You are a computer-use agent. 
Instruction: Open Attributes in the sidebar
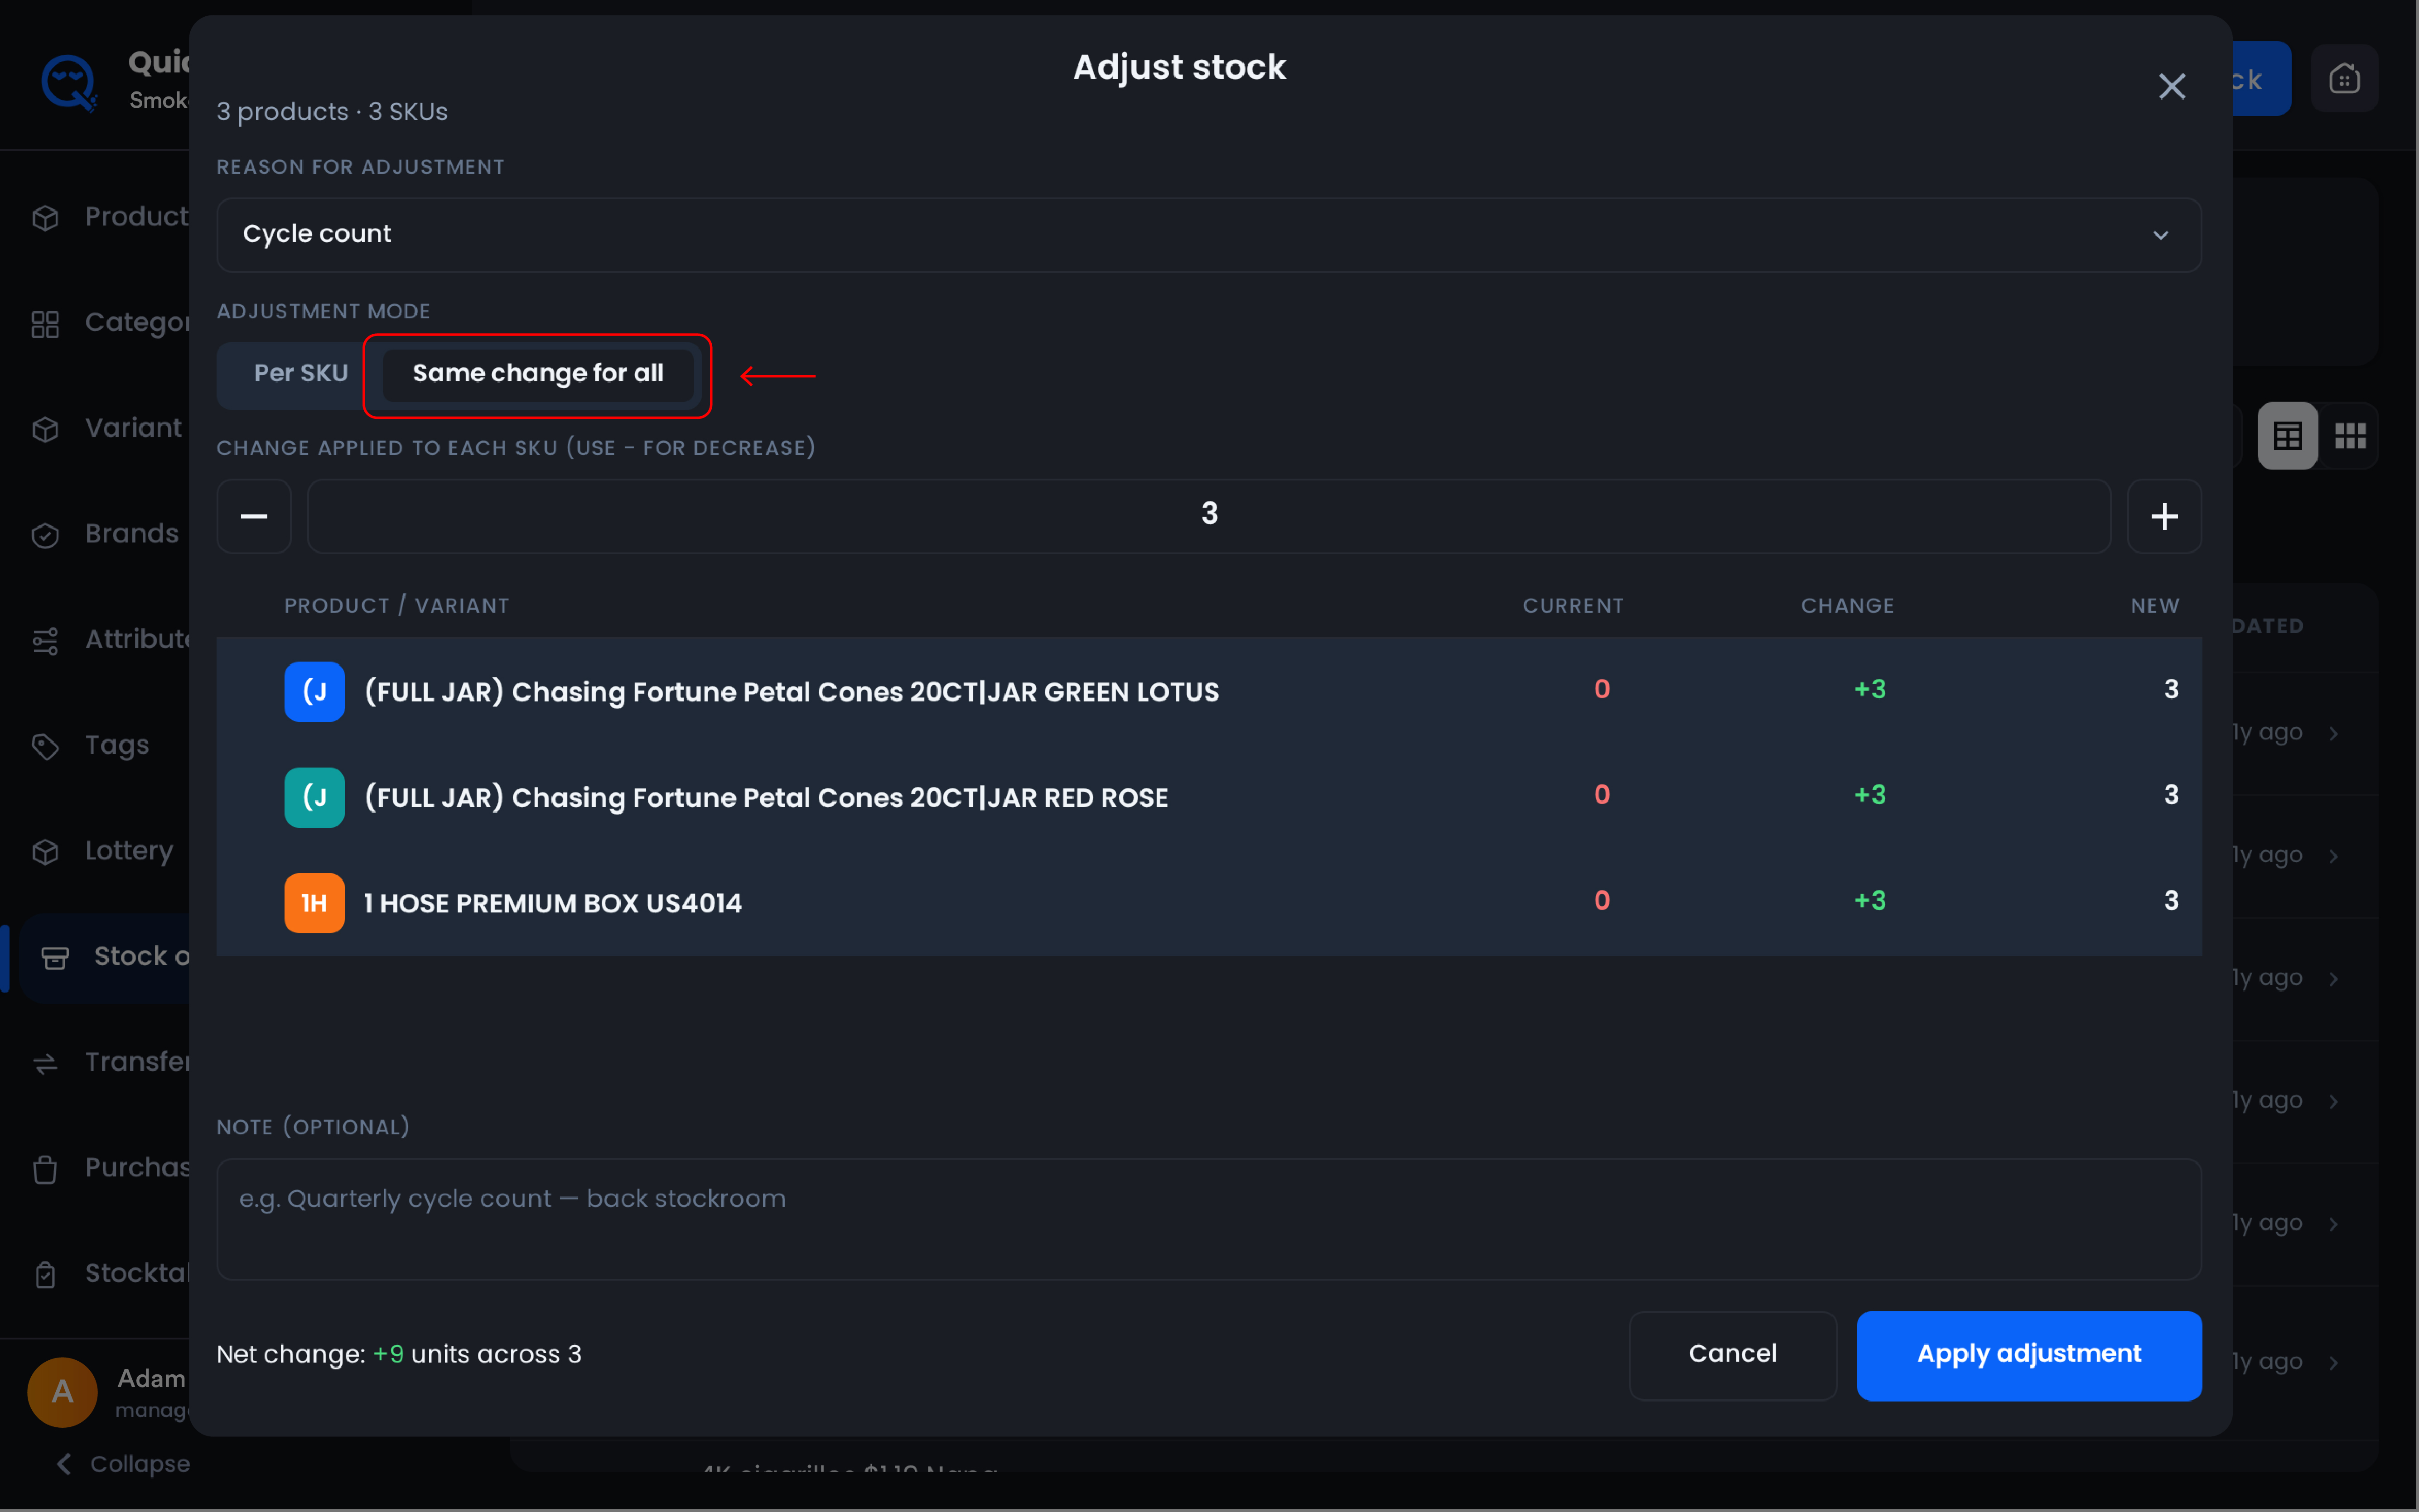[136, 639]
